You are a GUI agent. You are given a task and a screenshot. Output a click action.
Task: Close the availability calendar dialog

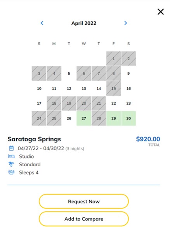[161, 12]
